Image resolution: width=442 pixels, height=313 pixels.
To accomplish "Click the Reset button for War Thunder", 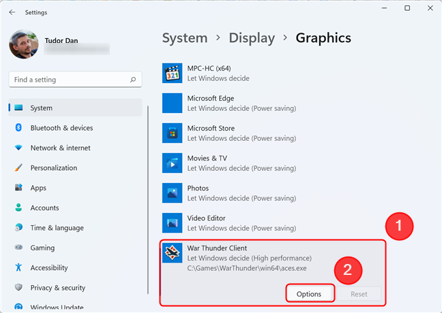I will 359,294.
